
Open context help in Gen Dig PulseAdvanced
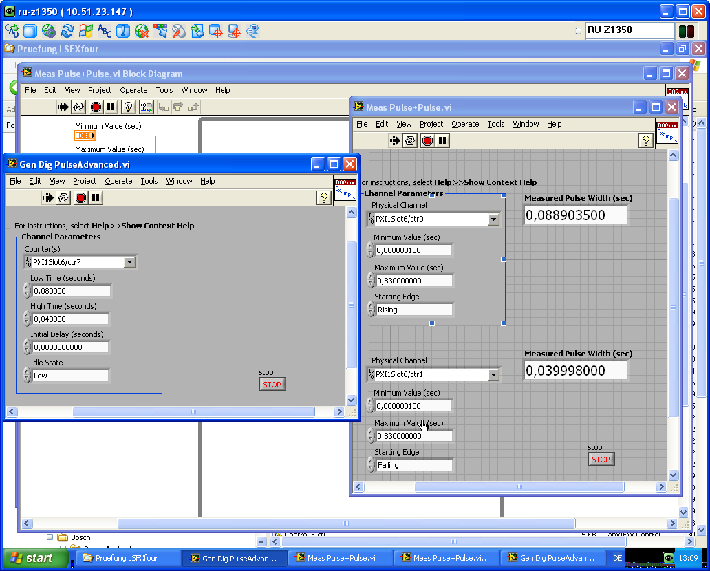(324, 197)
